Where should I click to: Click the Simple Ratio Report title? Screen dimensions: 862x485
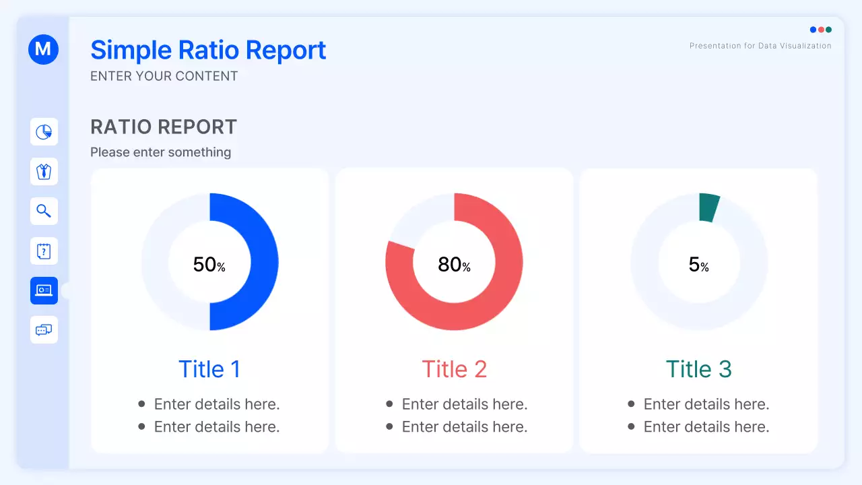click(x=208, y=51)
